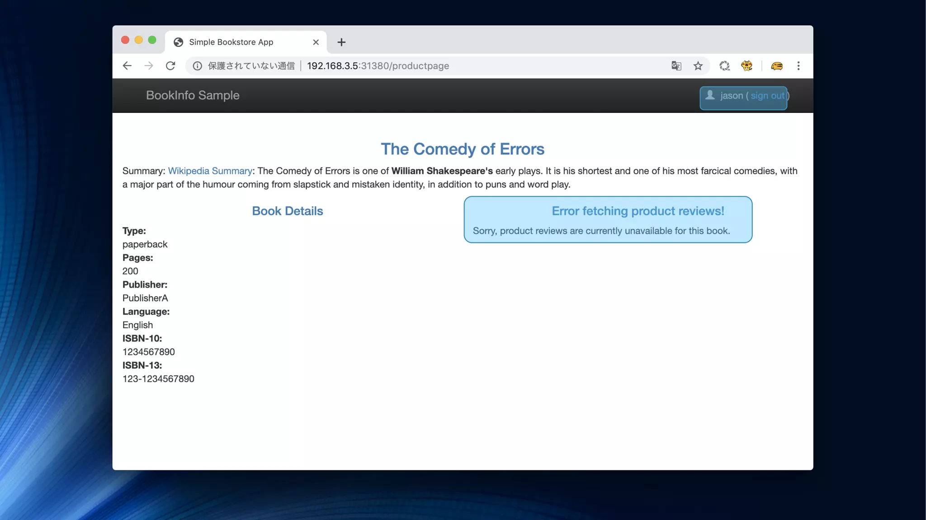Viewport: 926px width, 520px height.
Task: Open the Chrome three-dot menu
Action: click(x=798, y=66)
